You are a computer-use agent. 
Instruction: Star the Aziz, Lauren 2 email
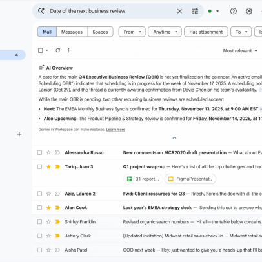point(48,194)
